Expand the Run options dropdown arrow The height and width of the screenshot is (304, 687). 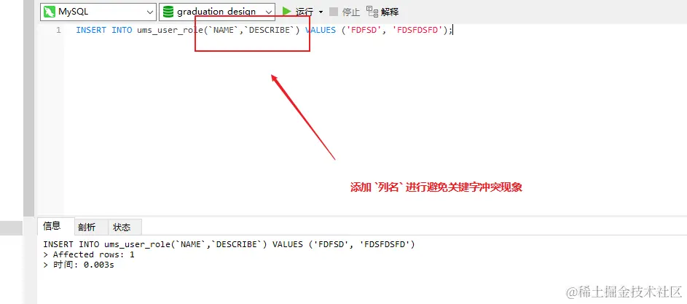(321, 12)
